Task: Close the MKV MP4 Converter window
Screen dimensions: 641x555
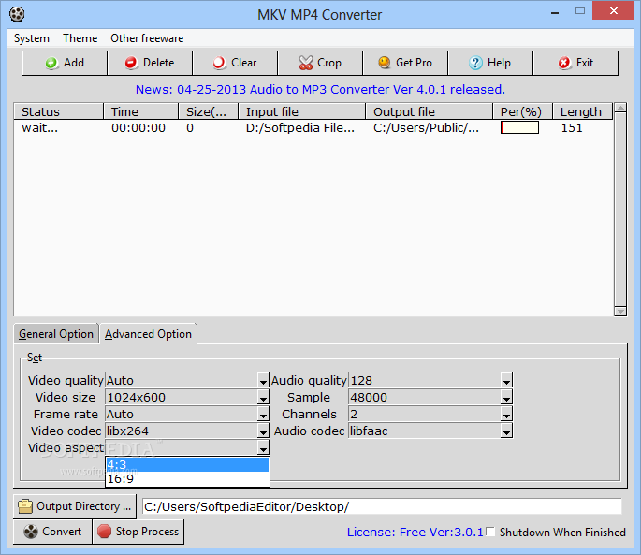Action: tap(613, 10)
